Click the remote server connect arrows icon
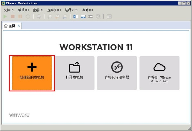The width and height of the screenshot is (192, 131). pos(117,67)
